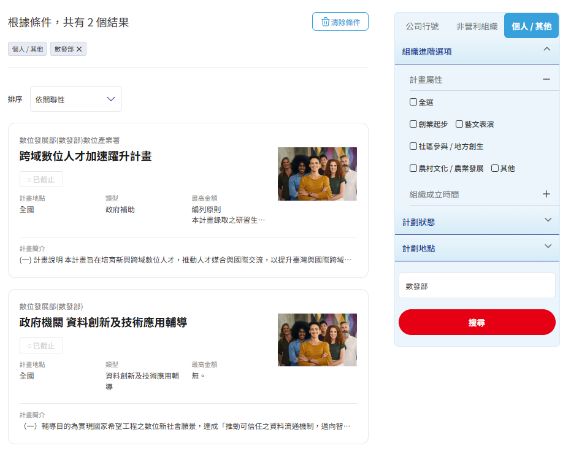The height and width of the screenshot is (451, 571).
Task: Click the 政府機關 資料創新及技術應用輔導 card photo
Action: point(317,340)
